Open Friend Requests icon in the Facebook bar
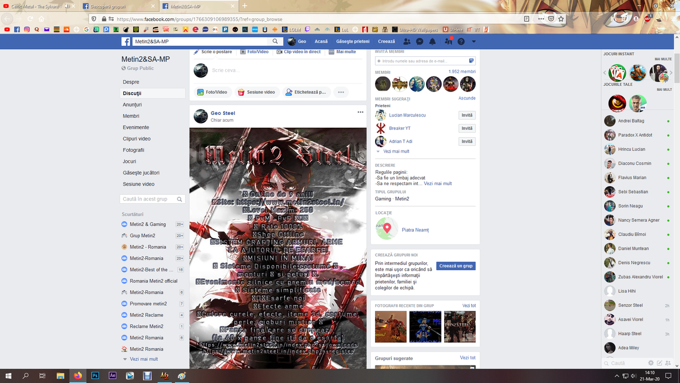 tap(407, 41)
